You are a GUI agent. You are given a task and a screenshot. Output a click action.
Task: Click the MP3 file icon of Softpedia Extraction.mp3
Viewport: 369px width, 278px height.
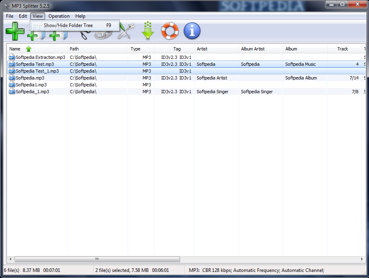pos(12,57)
